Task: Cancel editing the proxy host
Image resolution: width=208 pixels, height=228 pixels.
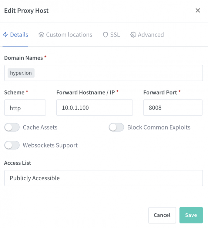Action: coord(162,215)
